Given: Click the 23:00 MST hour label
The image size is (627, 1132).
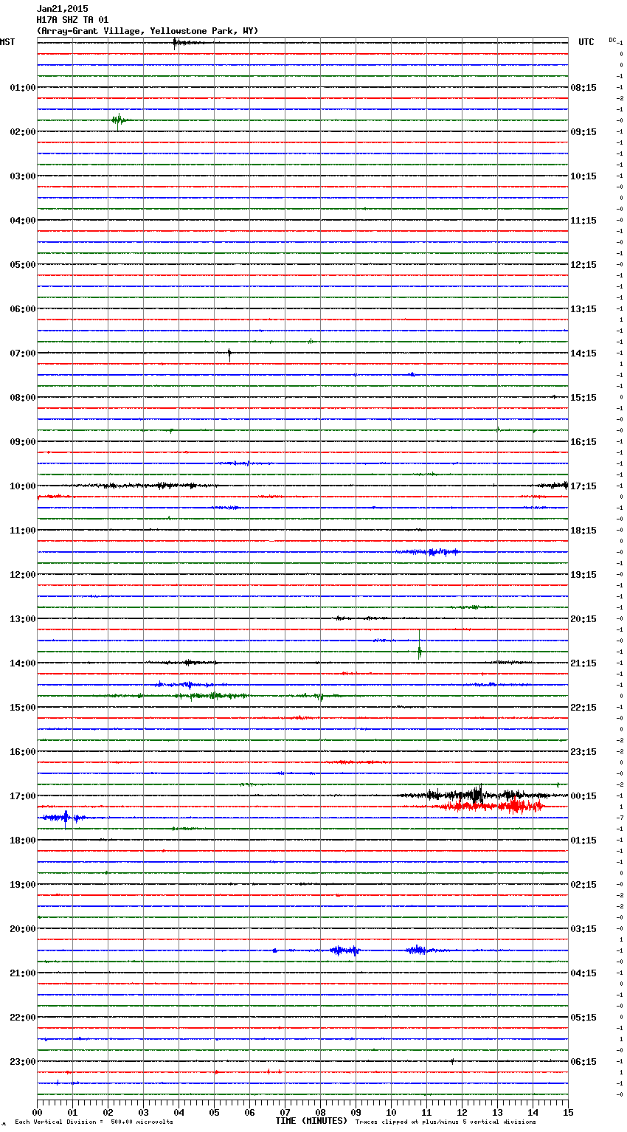Looking at the screenshot, I should pyautogui.click(x=23, y=1062).
